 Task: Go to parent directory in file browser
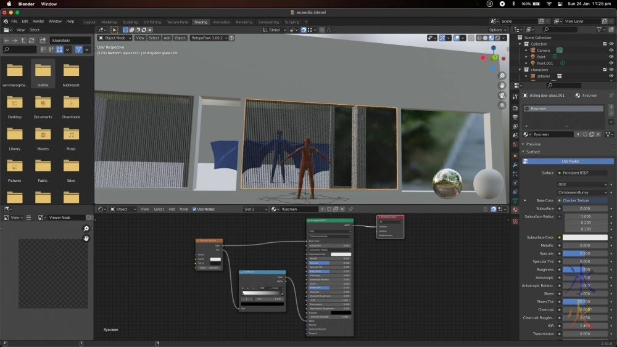(23, 41)
